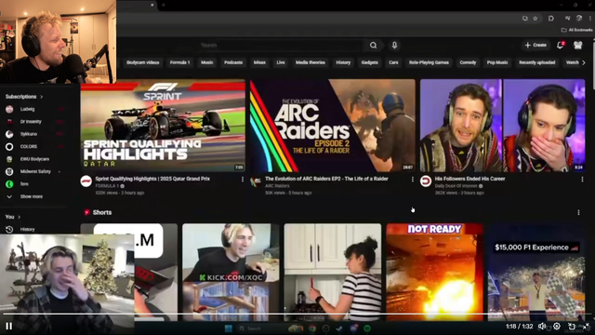Select the Role-Playing Games chip
Image resolution: width=595 pixels, height=335 pixels.
429,62
